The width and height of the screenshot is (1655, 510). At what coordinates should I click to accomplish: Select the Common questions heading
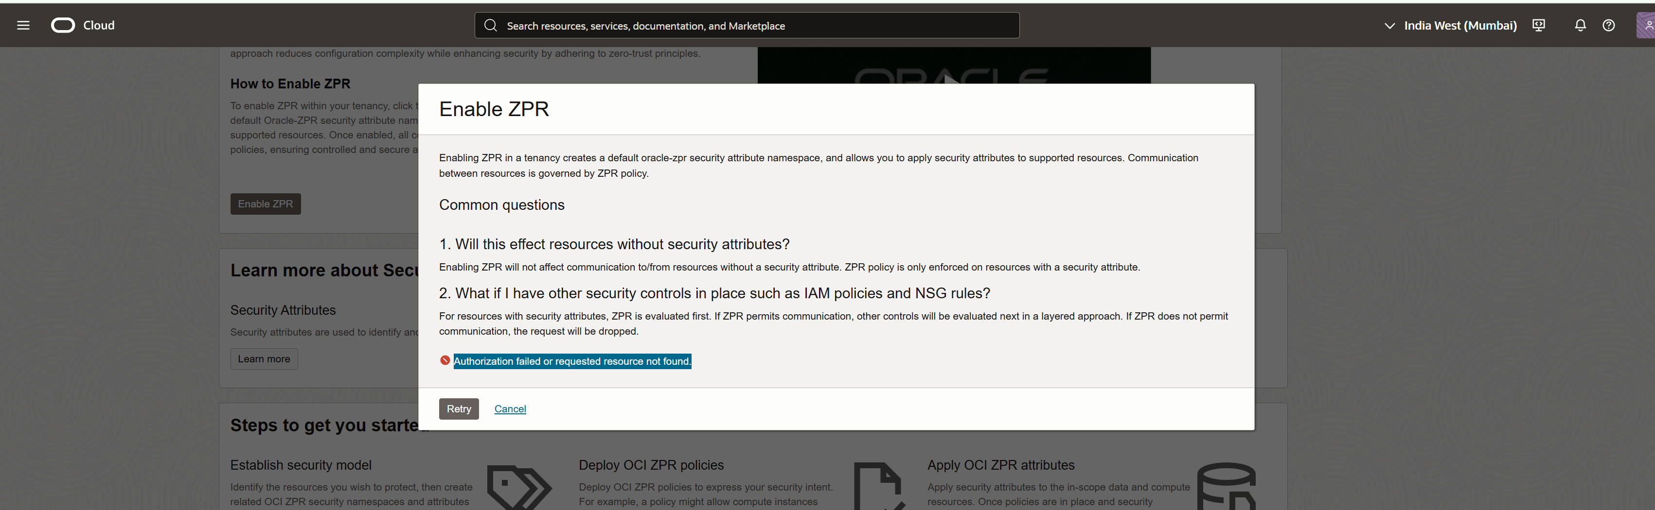502,205
